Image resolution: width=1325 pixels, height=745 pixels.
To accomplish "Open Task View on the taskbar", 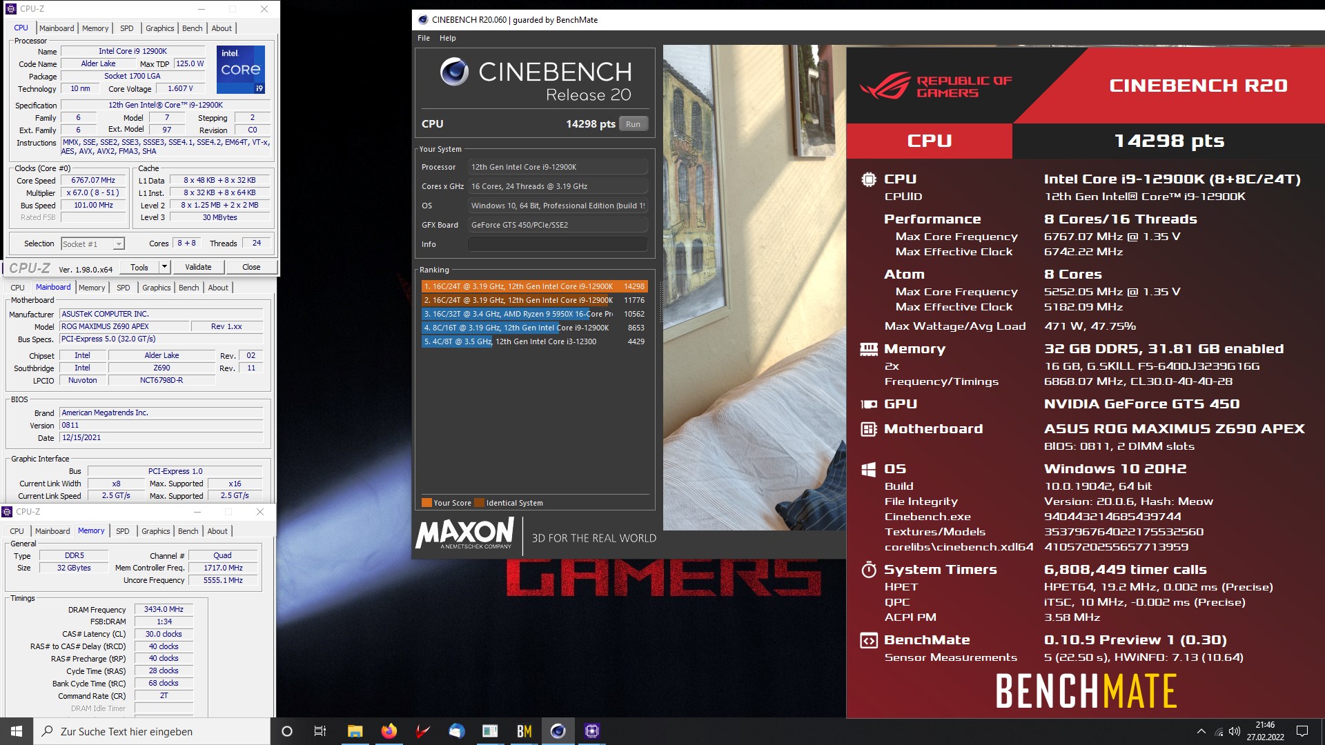I will click(x=320, y=731).
